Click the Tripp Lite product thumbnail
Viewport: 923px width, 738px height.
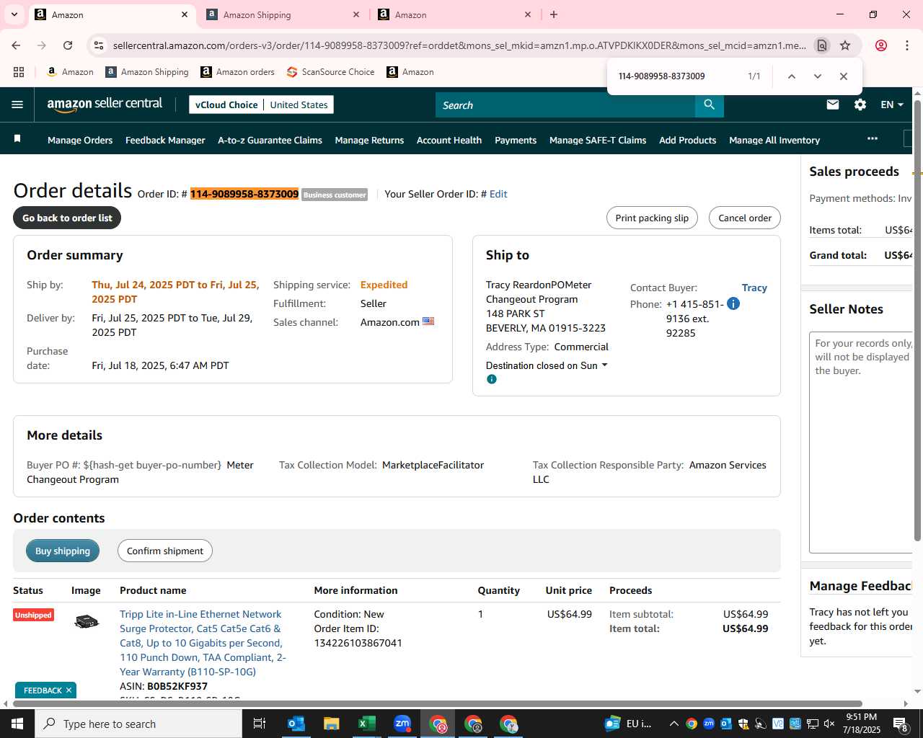point(87,621)
